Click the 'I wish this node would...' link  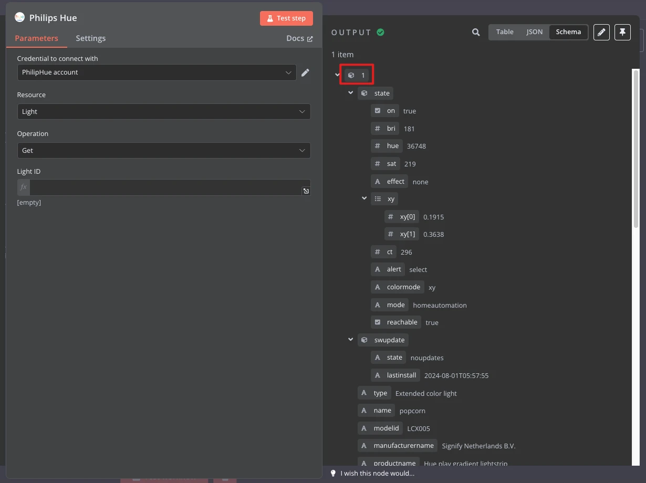tap(377, 474)
